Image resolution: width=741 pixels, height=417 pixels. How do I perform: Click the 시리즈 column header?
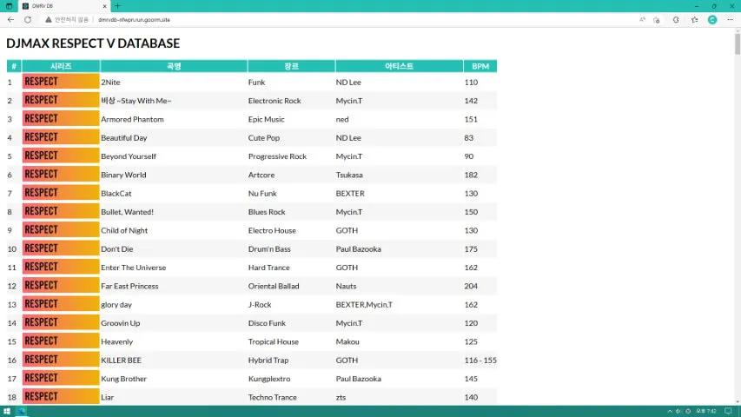(x=61, y=66)
